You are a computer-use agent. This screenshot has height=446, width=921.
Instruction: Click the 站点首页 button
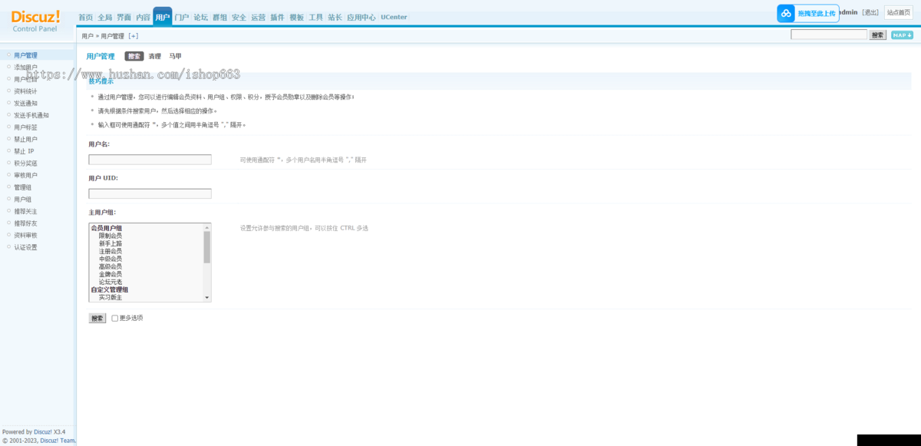point(899,12)
